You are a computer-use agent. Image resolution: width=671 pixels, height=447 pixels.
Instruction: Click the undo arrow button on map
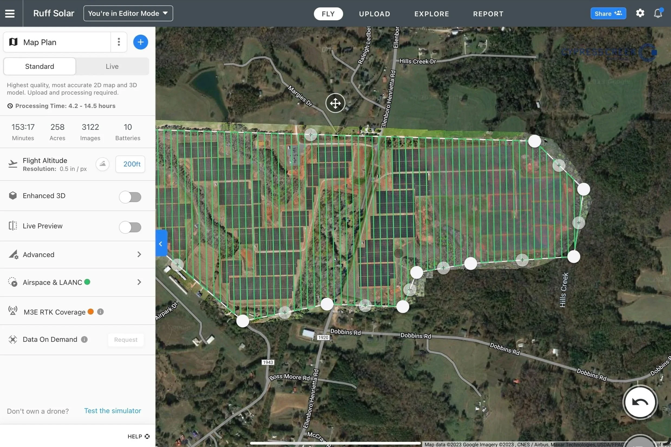640,402
